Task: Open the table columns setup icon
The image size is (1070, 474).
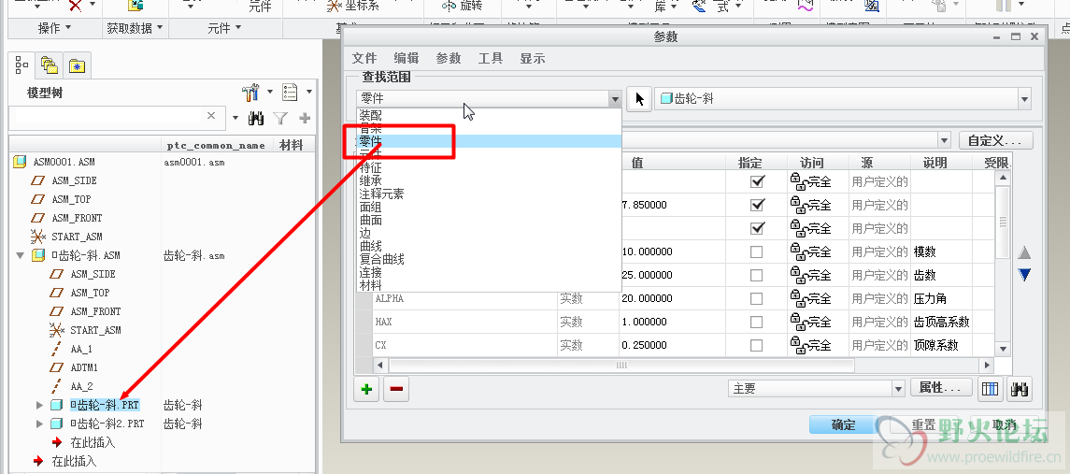Action: 991,389
